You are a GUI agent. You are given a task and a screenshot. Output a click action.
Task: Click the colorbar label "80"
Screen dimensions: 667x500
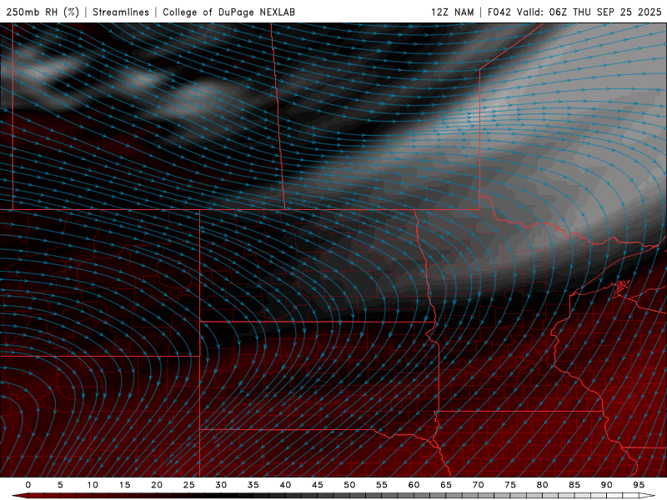pos(543,485)
